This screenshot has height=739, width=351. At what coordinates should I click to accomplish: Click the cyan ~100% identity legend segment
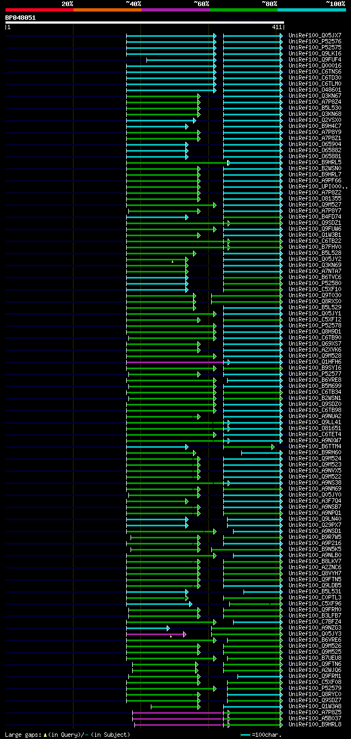(x=312, y=10)
